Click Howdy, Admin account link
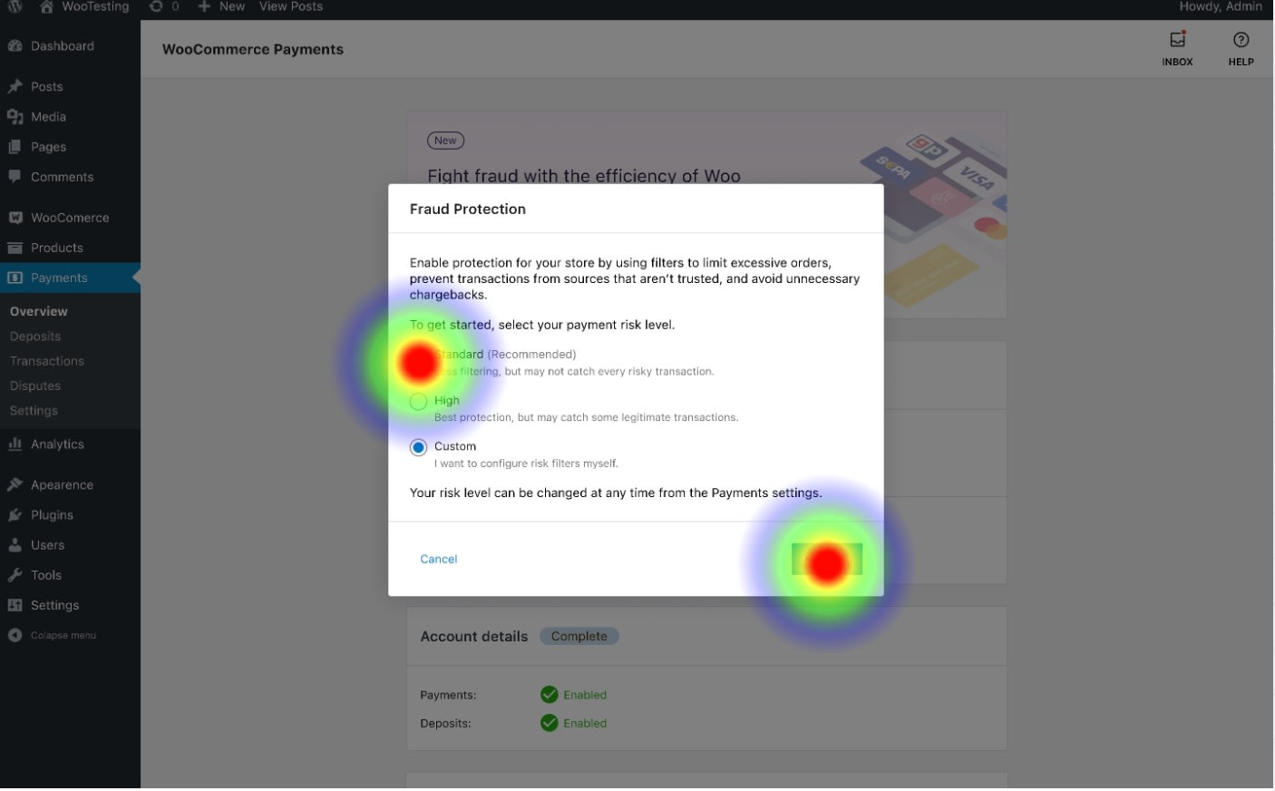 [x=1221, y=6]
